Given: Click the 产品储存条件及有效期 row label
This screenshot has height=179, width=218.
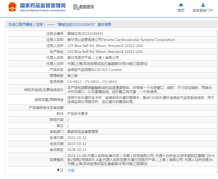Looking at the screenshot, I should tap(46, 108).
